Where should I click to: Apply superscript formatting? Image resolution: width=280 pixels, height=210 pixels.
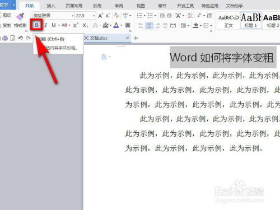coord(76,25)
